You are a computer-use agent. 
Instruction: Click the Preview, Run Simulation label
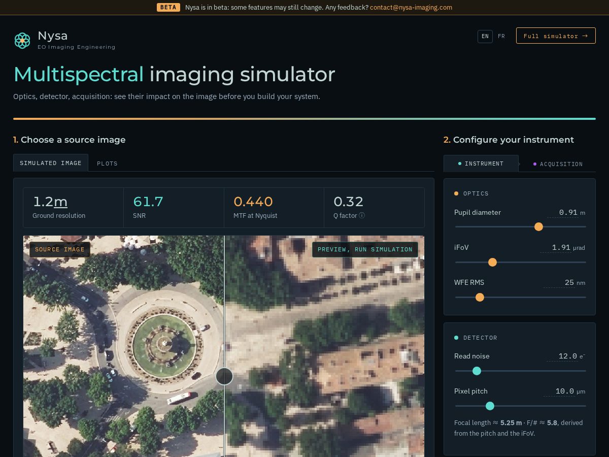pos(365,249)
